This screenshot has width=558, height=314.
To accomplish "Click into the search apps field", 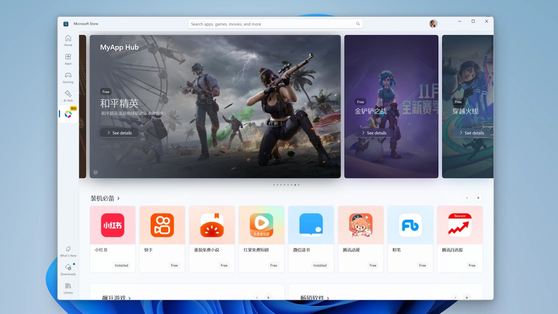I will pos(276,24).
